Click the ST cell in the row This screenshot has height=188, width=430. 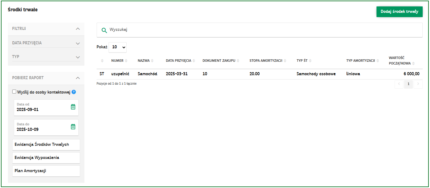click(102, 74)
